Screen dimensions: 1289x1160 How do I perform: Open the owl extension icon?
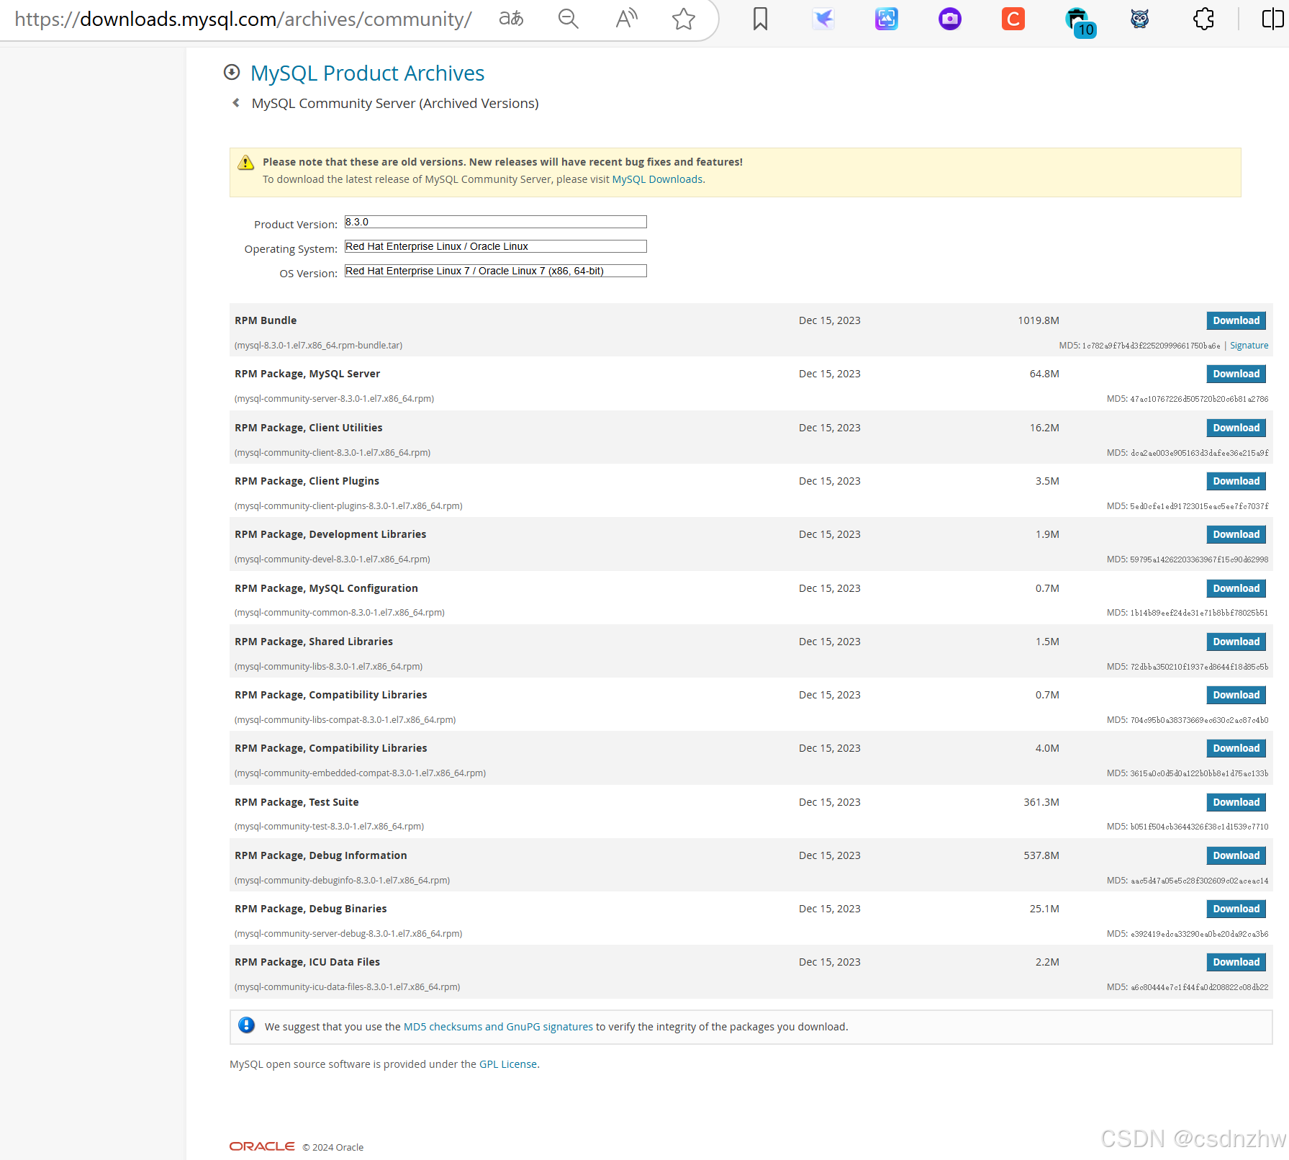click(x=1139, y=19)
